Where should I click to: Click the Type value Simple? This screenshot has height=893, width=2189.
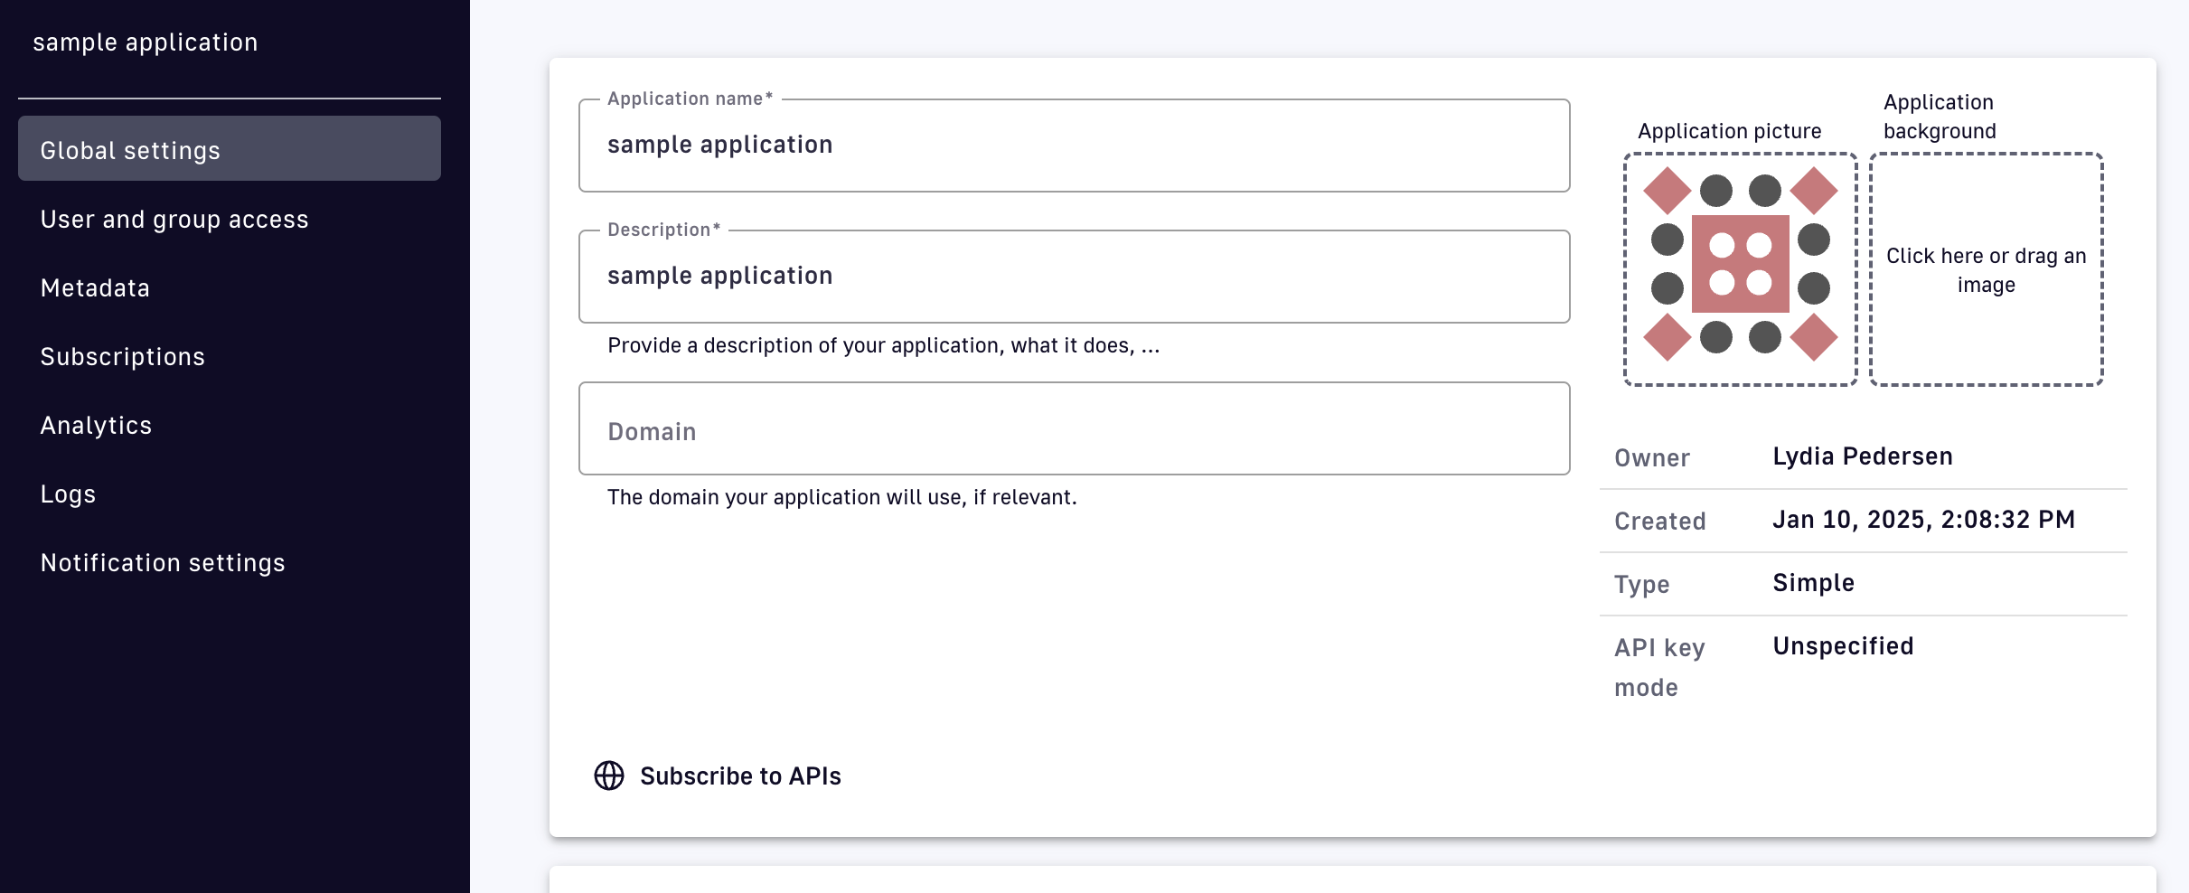pos(1813,583)
